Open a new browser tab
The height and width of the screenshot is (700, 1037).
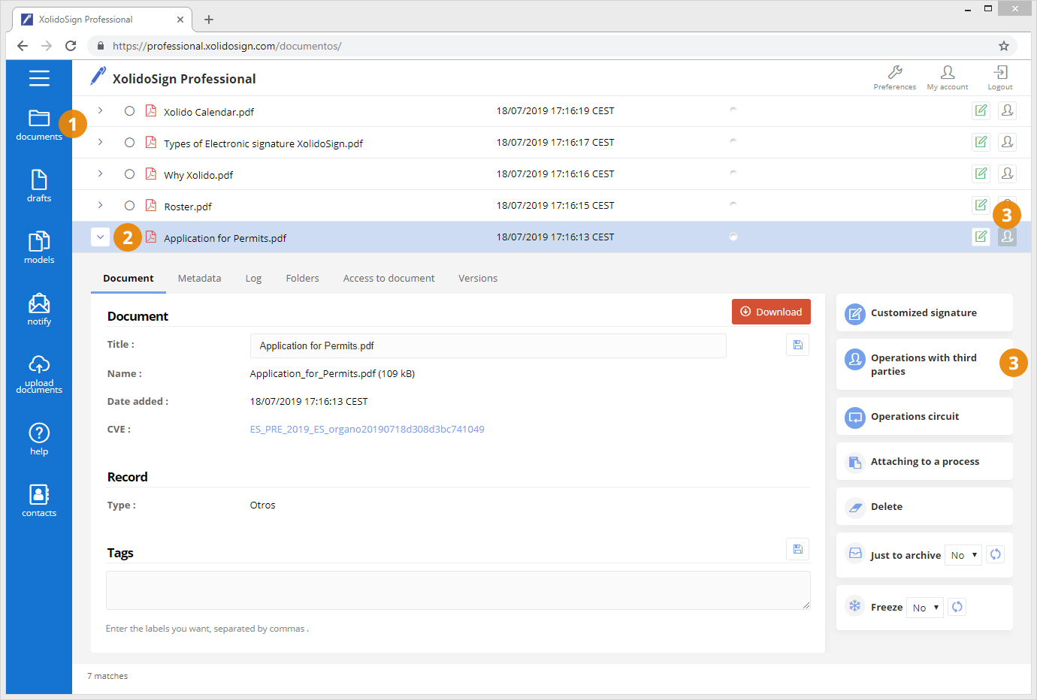(209, 20)
